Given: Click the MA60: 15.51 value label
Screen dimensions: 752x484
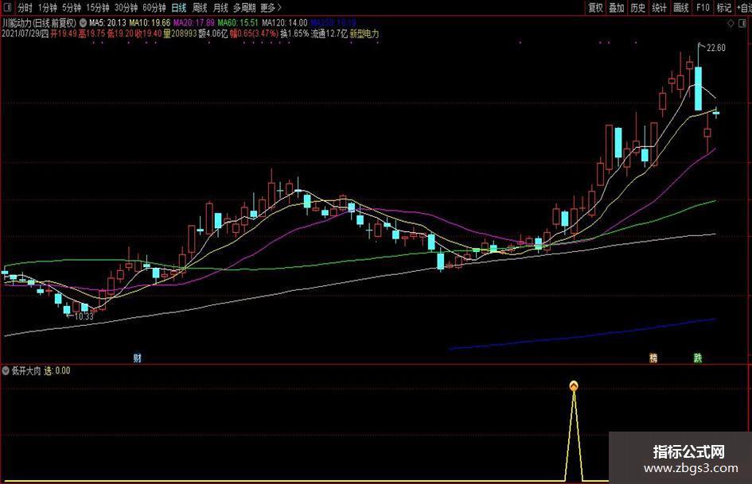Looking at the screenshot, I should pyautogui.click(x=238, y=22).
